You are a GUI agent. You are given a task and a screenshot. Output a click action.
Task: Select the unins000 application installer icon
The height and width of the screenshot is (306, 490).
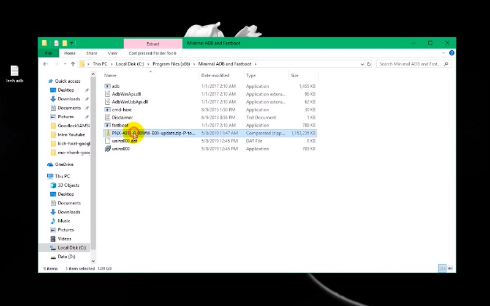pos(108,149)
